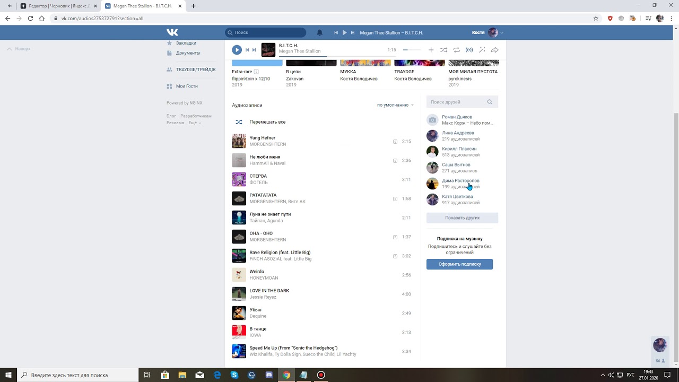Open the МУККА playlist

click(348, 72)
